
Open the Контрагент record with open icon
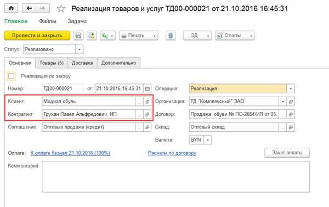click(x=148, y=114)
